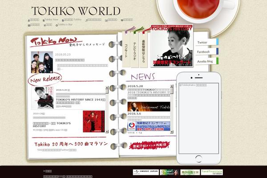Open the Facebook side tab

point(207,52)
